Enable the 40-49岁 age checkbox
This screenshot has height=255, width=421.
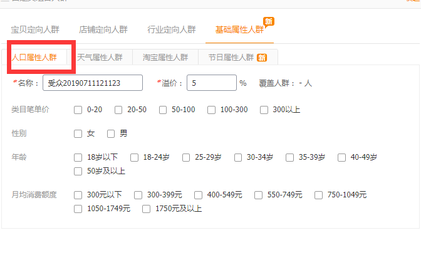(342, 157)
